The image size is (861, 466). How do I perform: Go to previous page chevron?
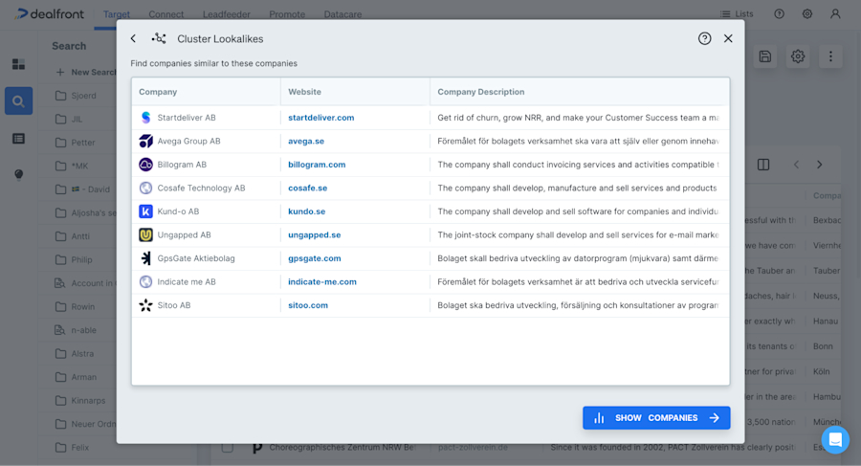coord(796,165)
